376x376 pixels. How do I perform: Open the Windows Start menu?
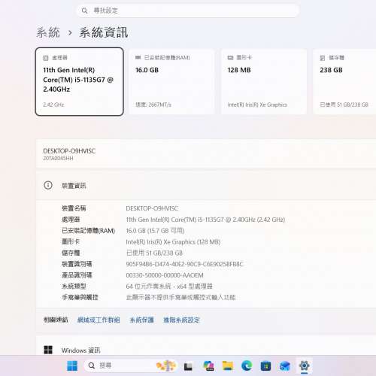[x=72, y=365]
